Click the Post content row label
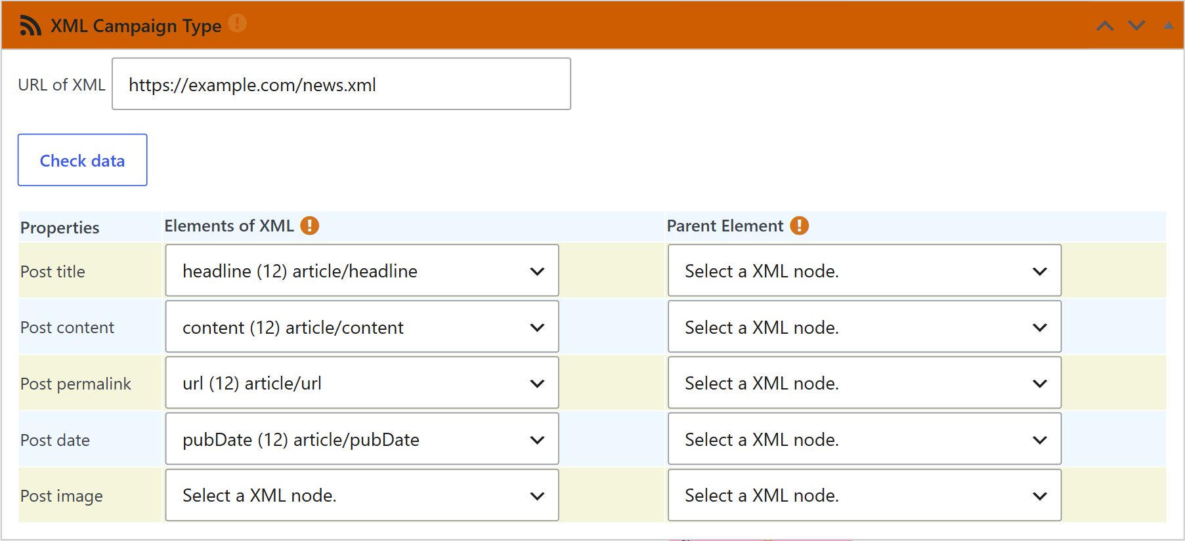The image size is (1185, 541). tap(67, 327)
